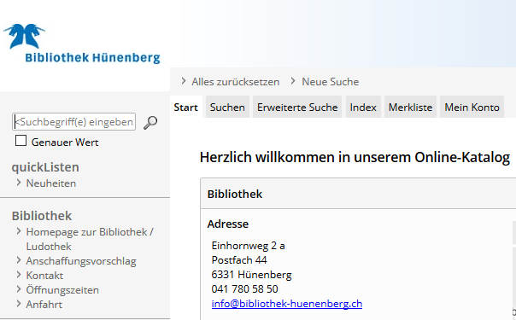Image resolution: width=516 pixels, height=320 pixels.
Task: Click the Herzlich willkommen heading
Action: [x=355, y=157]
